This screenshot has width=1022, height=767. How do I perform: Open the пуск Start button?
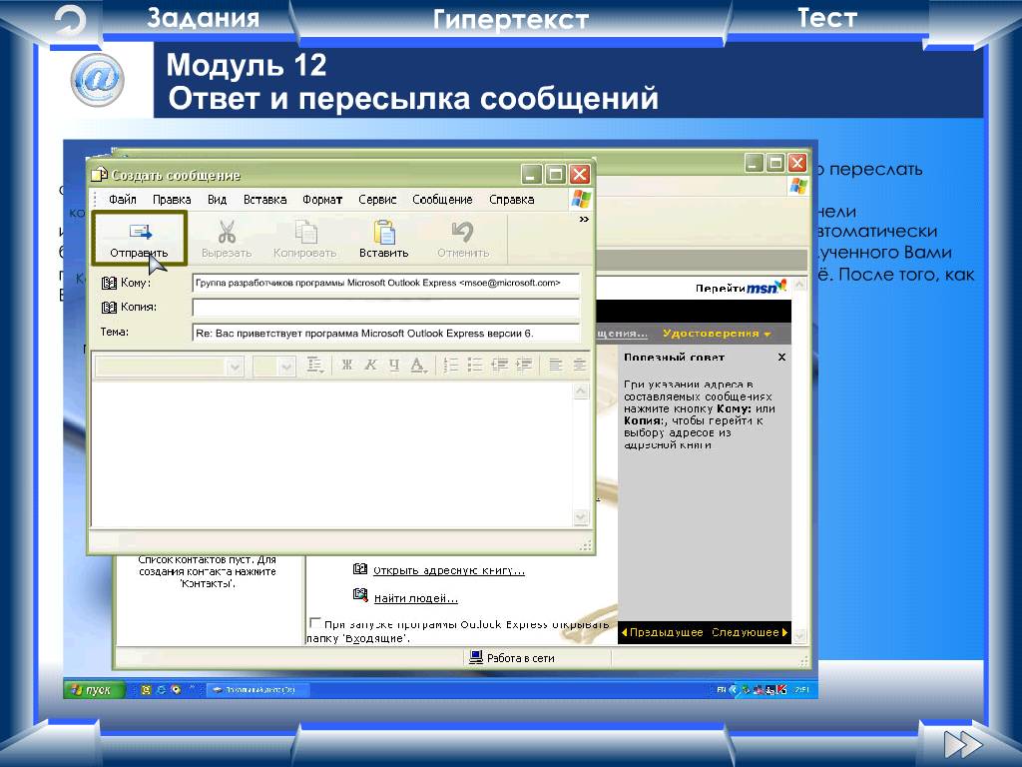(x=94, y=689)
